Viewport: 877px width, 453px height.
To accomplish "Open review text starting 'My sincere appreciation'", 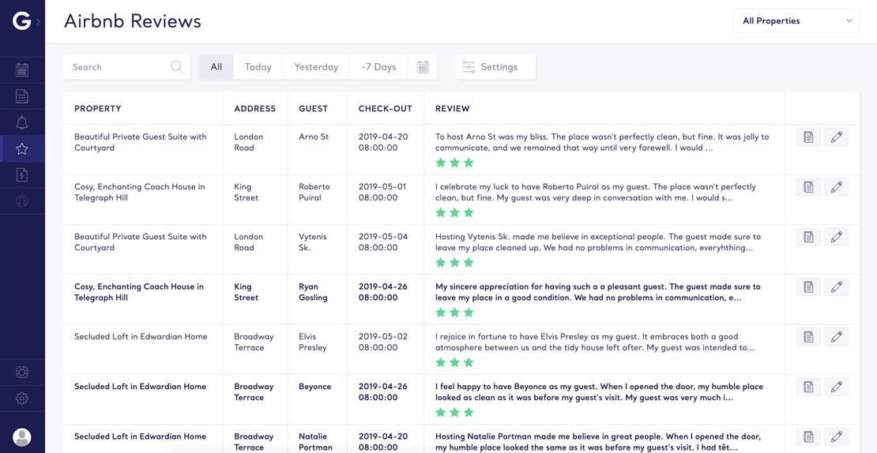I will (x=598, y=292).
